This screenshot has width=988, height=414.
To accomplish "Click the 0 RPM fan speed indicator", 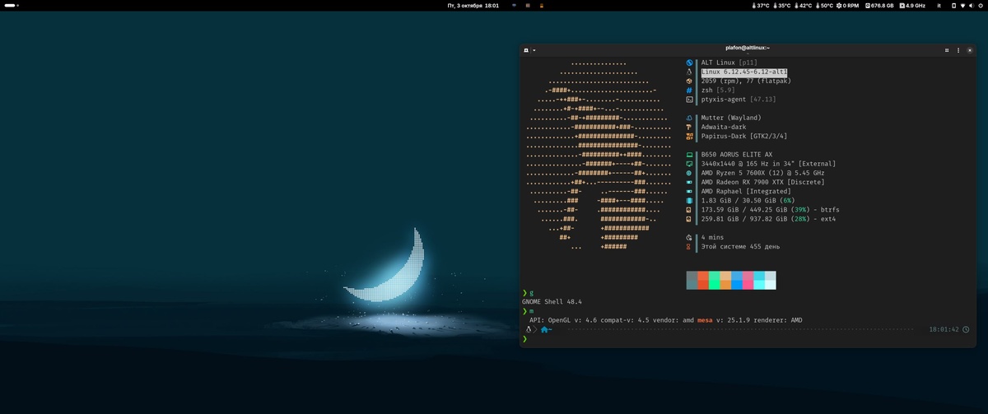I will click(847, 6).
